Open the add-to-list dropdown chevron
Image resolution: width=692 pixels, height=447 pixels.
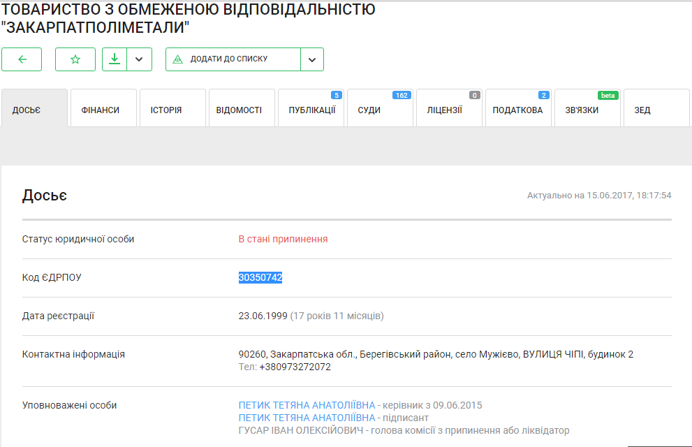312,59
